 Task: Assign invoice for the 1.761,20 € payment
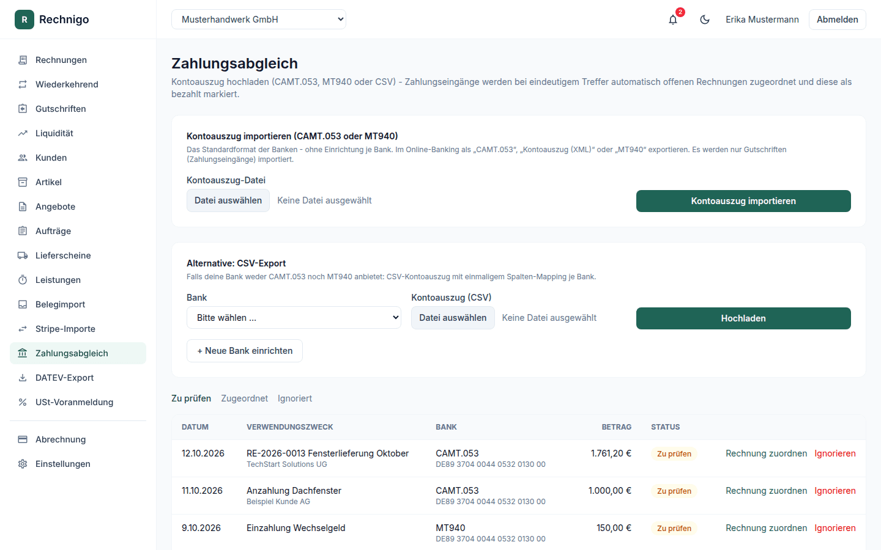click(766, 453)
